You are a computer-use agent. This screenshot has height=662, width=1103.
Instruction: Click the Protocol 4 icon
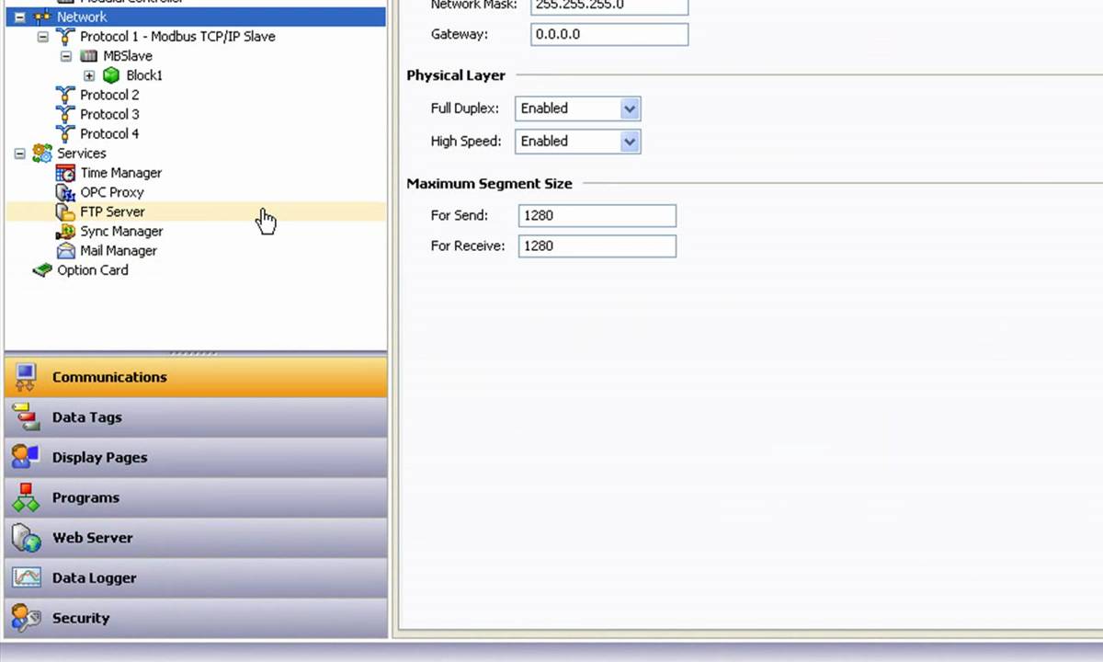65,133
